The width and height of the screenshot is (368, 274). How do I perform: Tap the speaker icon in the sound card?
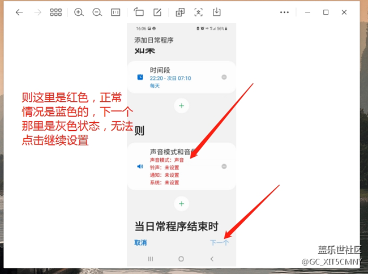click(x=140, y=166)
